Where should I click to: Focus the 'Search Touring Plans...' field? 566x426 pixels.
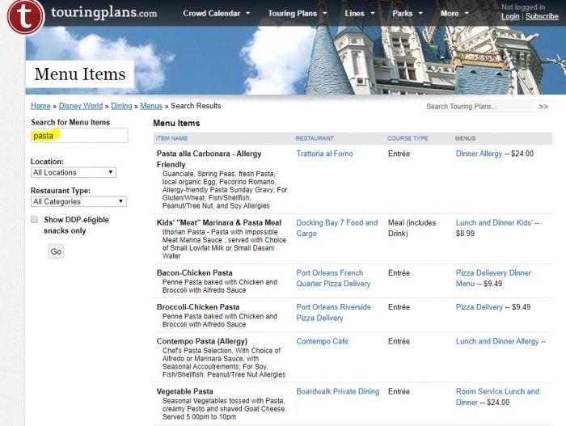point(476,107)
